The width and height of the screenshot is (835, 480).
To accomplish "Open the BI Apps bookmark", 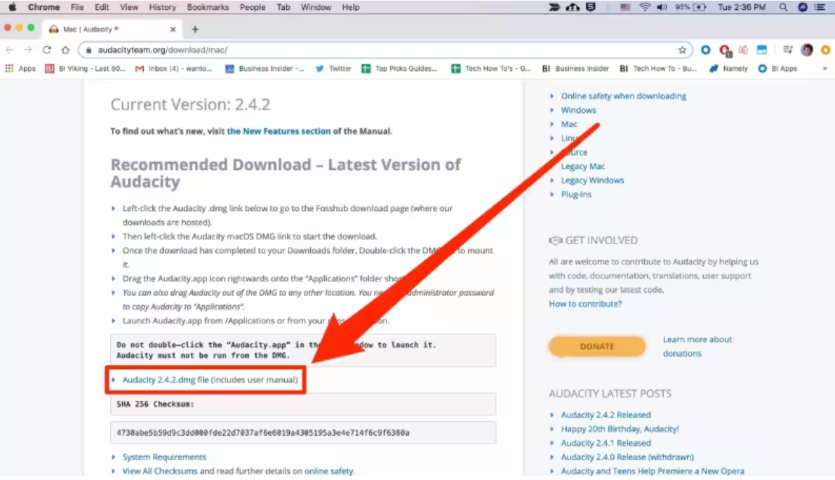I will point(778,68).
